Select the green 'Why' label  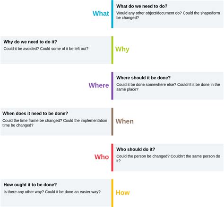point(122,50)
